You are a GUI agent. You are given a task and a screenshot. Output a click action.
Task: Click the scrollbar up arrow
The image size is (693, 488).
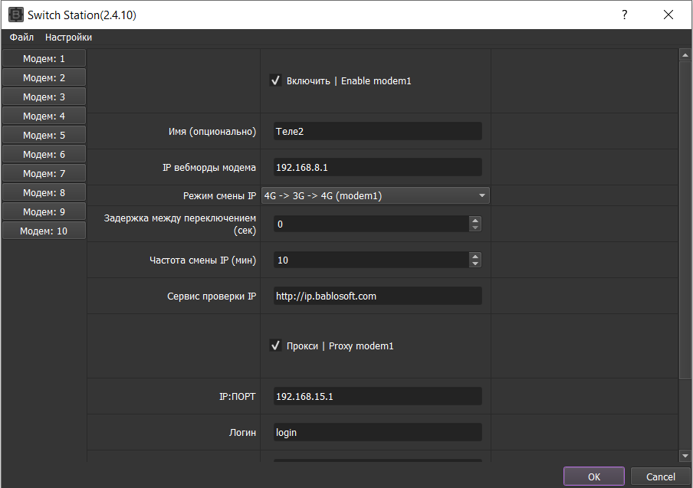[x=685, y=55]
